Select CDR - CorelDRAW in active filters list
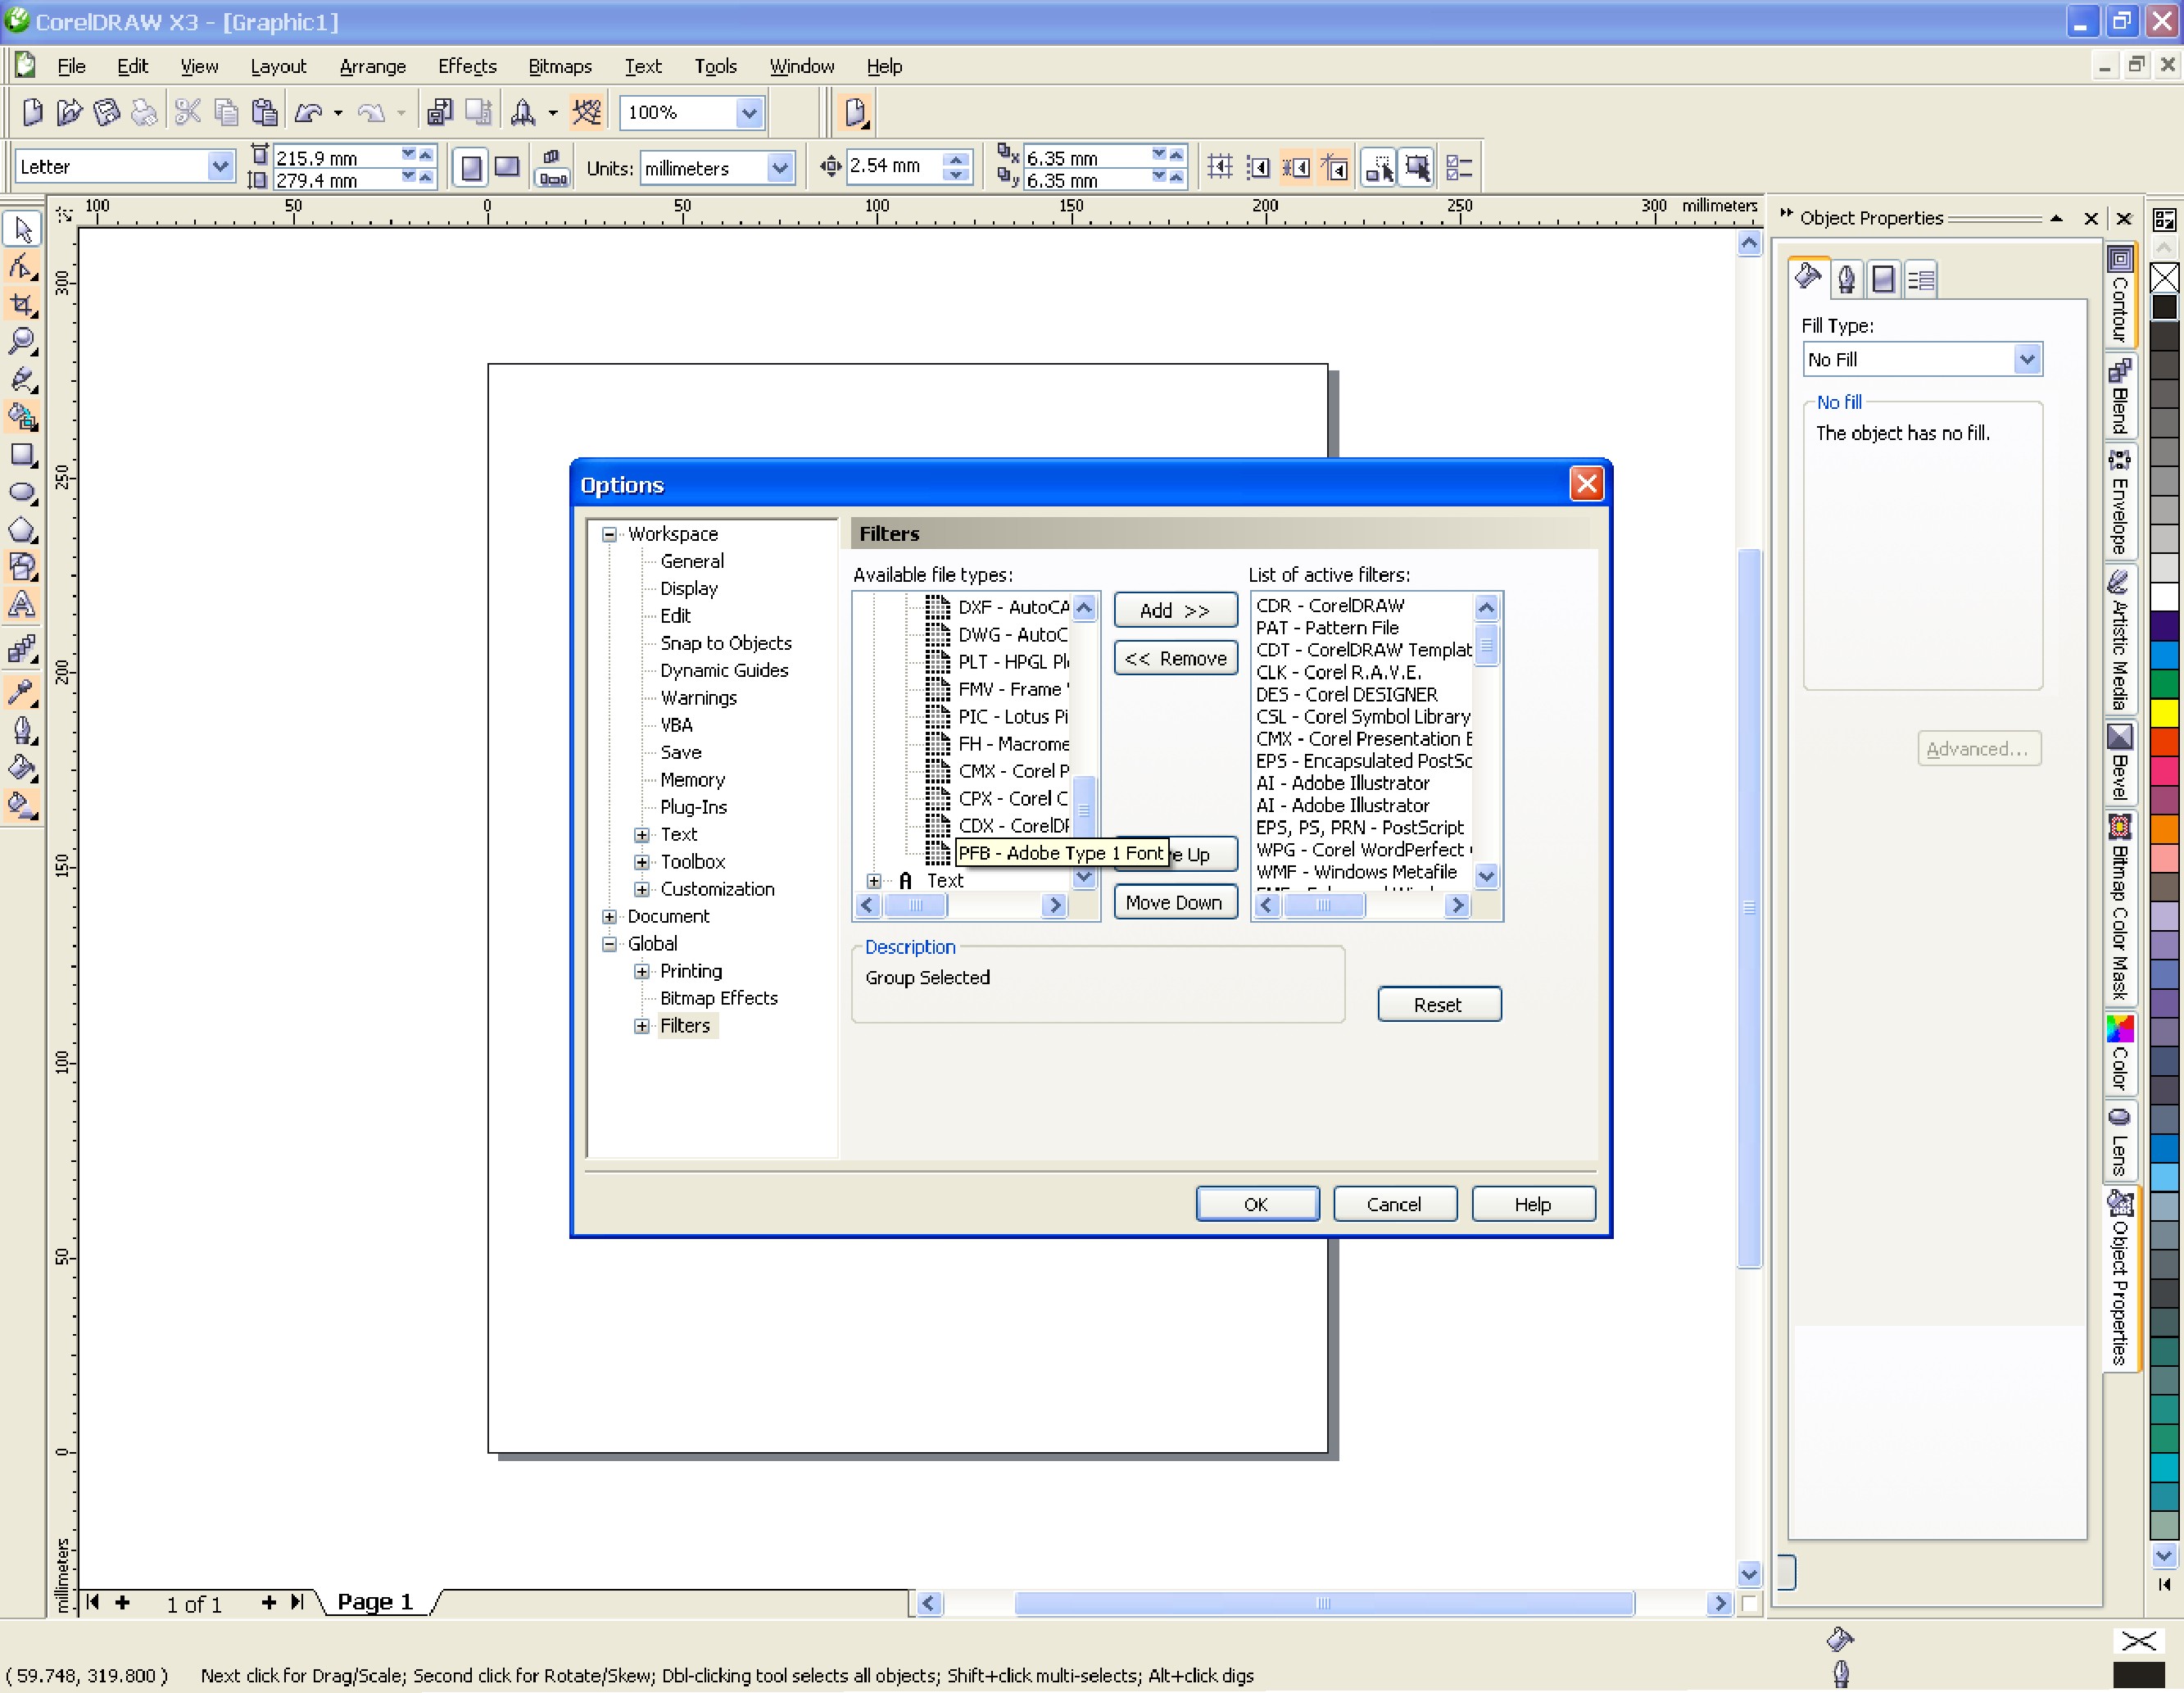 pyautogui.click(x=1329, y=606)
